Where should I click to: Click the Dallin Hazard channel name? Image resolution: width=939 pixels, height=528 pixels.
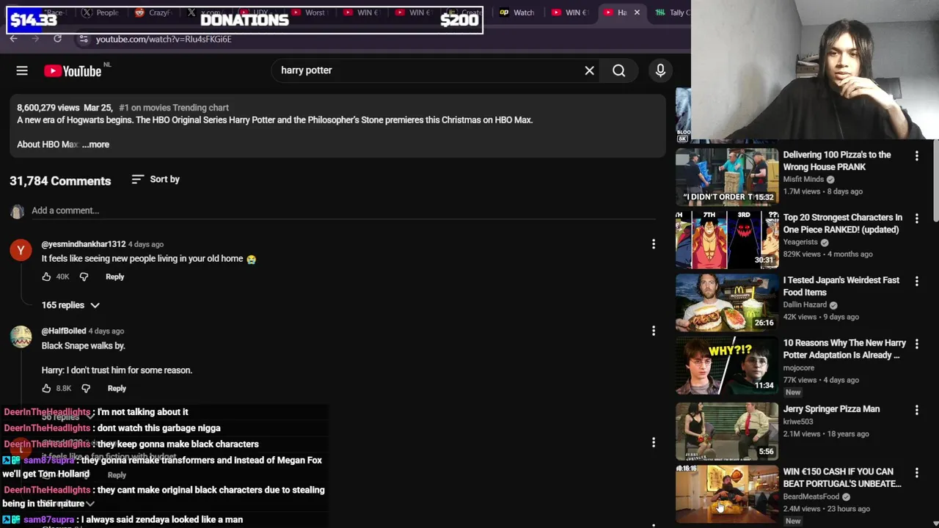[805, 305]
